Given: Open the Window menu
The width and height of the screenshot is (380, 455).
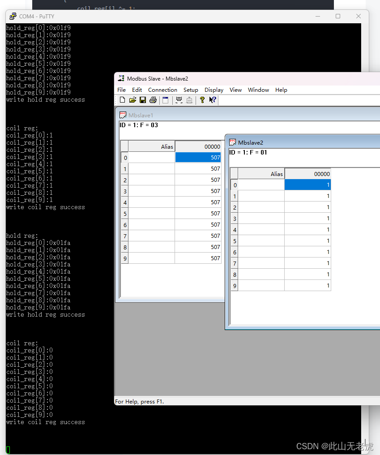Looking at the screenshot, I should (x=258, y=90).
